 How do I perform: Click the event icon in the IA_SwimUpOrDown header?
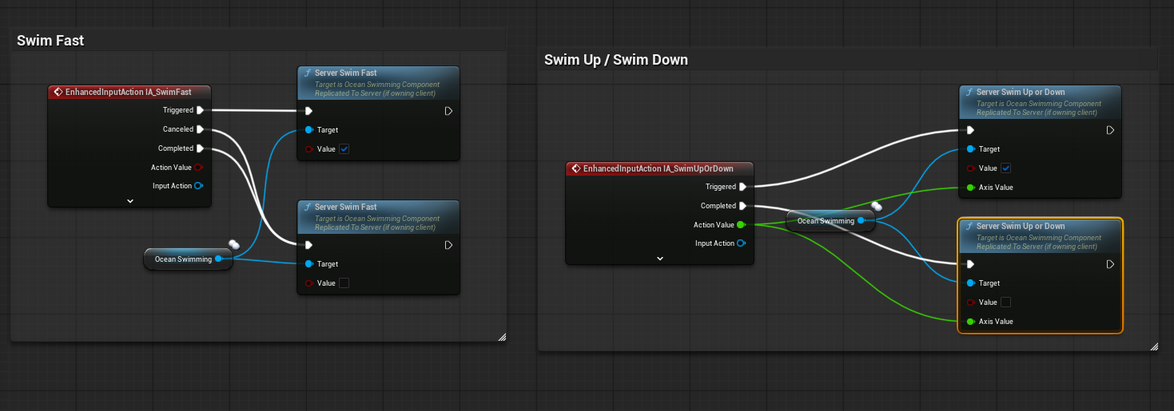(x=575, y=168)
